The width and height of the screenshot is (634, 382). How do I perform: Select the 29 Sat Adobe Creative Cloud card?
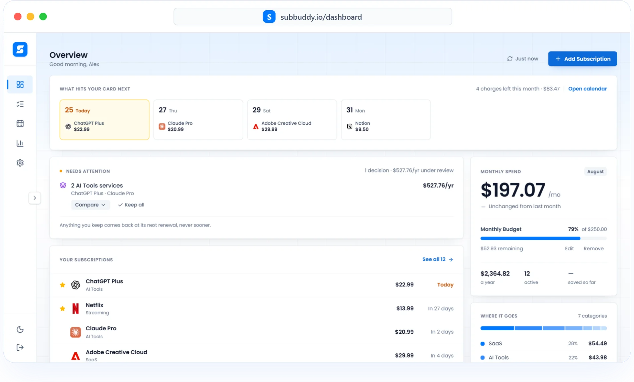pos(292,119)
